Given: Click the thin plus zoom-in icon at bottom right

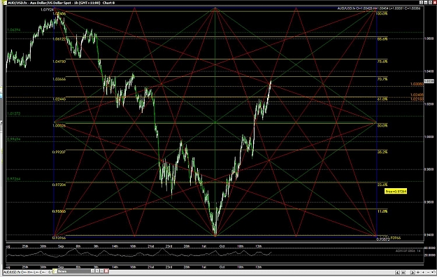Looking at the screenshot, I should [x=423, y=273].
